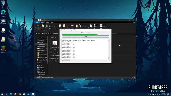The image size is (171, 96).
Task: Click This PC in the address bar
Action: point(49,34)
